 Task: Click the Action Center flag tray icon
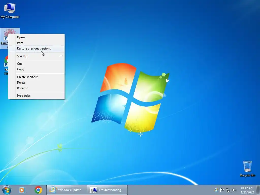tap(222, 190)
